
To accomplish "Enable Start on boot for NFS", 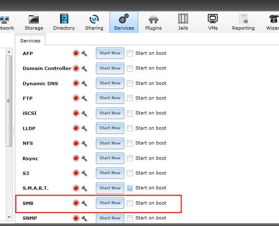I will click(130, 143).
